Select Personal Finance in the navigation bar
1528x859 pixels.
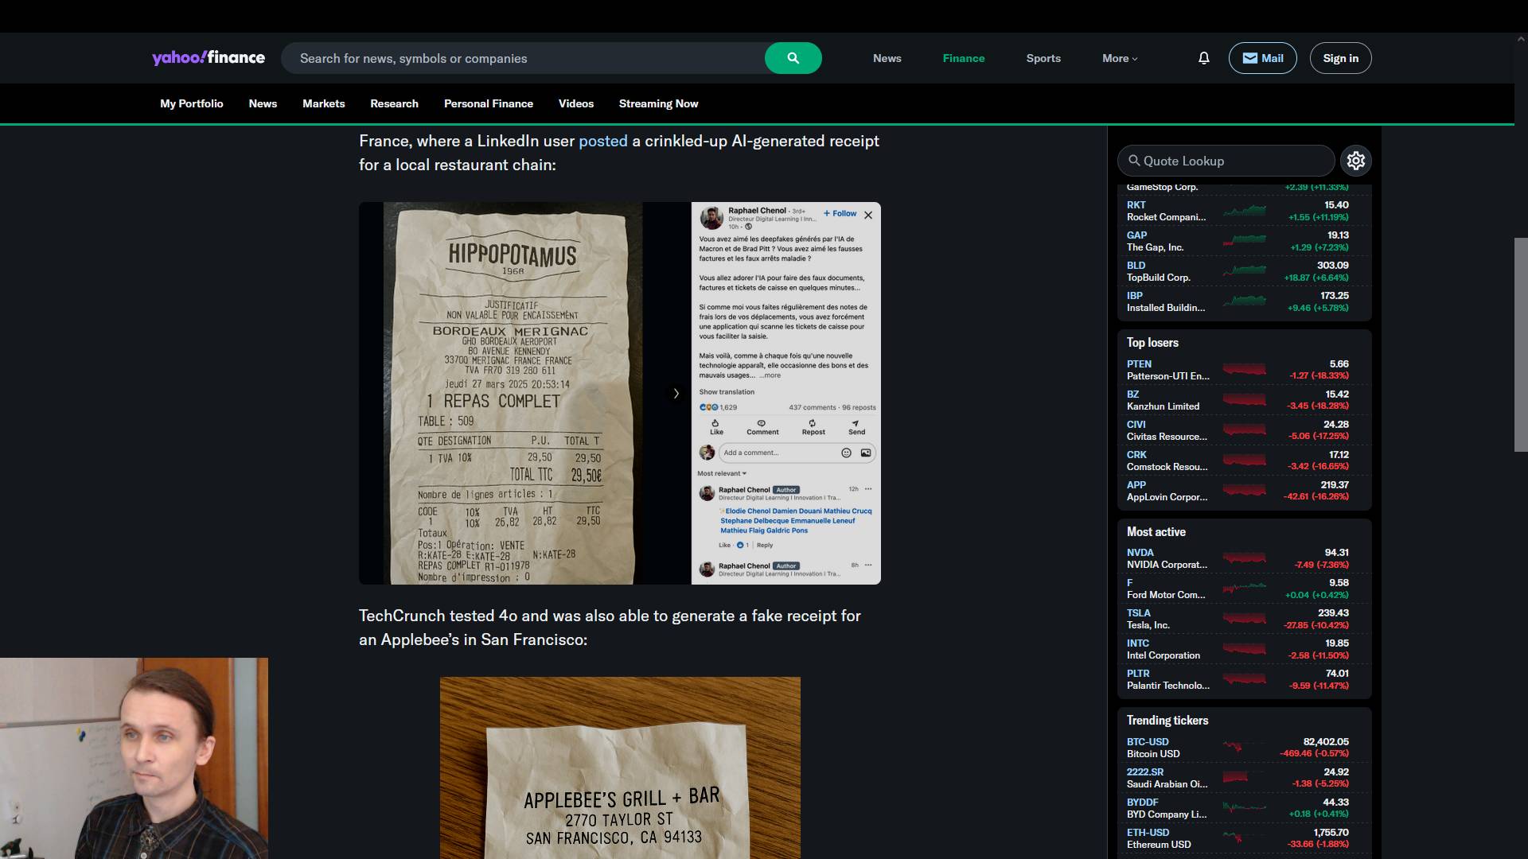pos(488,103)
